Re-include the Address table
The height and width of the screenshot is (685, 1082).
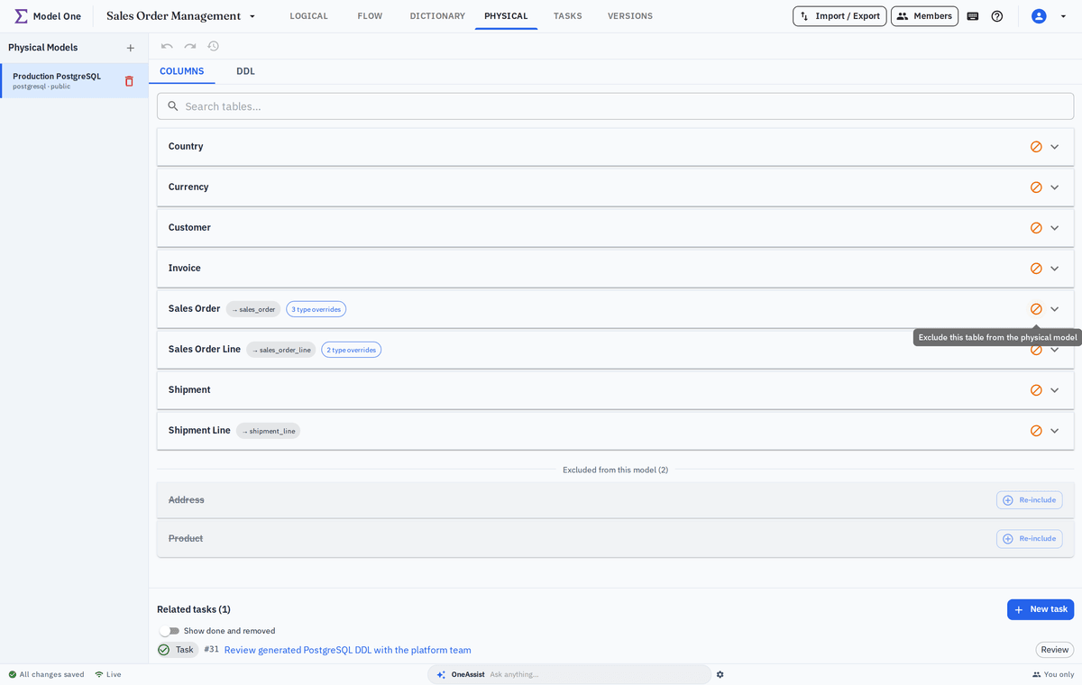1029,500
